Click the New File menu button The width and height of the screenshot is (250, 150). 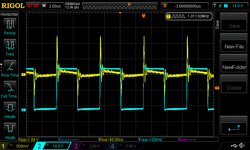point(234,47)
